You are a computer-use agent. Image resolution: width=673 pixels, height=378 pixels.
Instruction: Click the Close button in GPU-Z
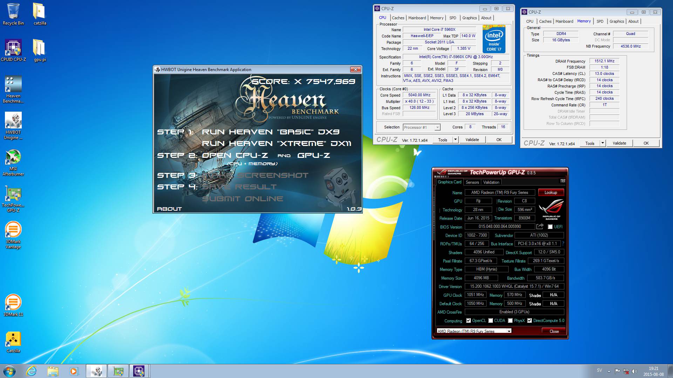tap(554, 331)
